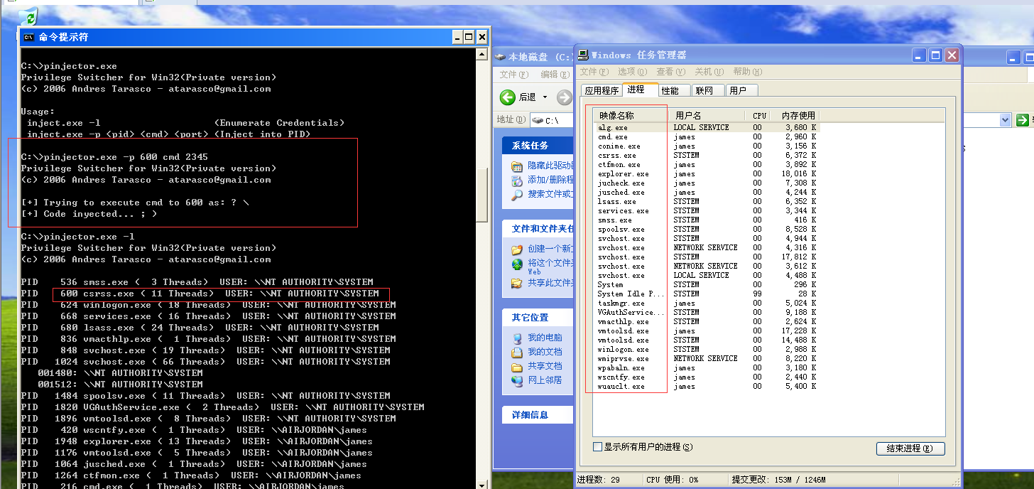Open the Explorer address bar dropdown

[1005, 120]
